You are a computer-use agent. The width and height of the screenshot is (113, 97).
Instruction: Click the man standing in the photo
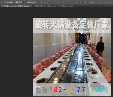point(100,47)
